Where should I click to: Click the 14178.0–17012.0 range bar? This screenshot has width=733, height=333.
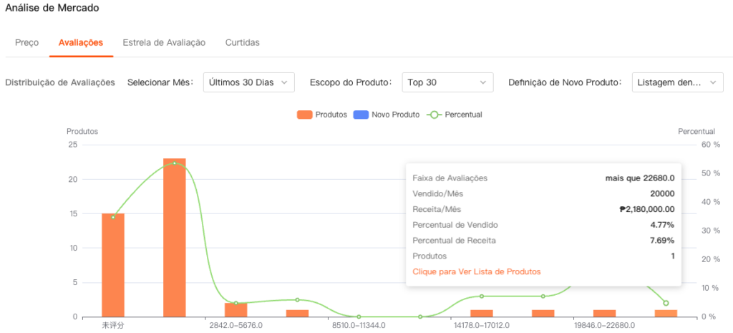(482, 314)
